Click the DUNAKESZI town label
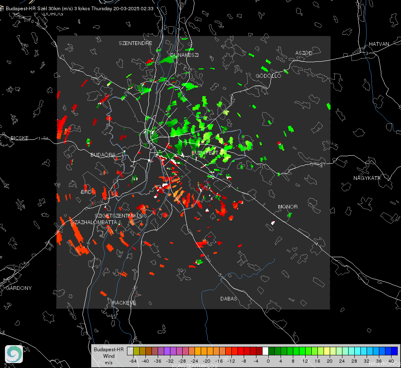Image resolution: width=401 pixels, height=368 pixels. pyautogui.click(x=184, y=55)
